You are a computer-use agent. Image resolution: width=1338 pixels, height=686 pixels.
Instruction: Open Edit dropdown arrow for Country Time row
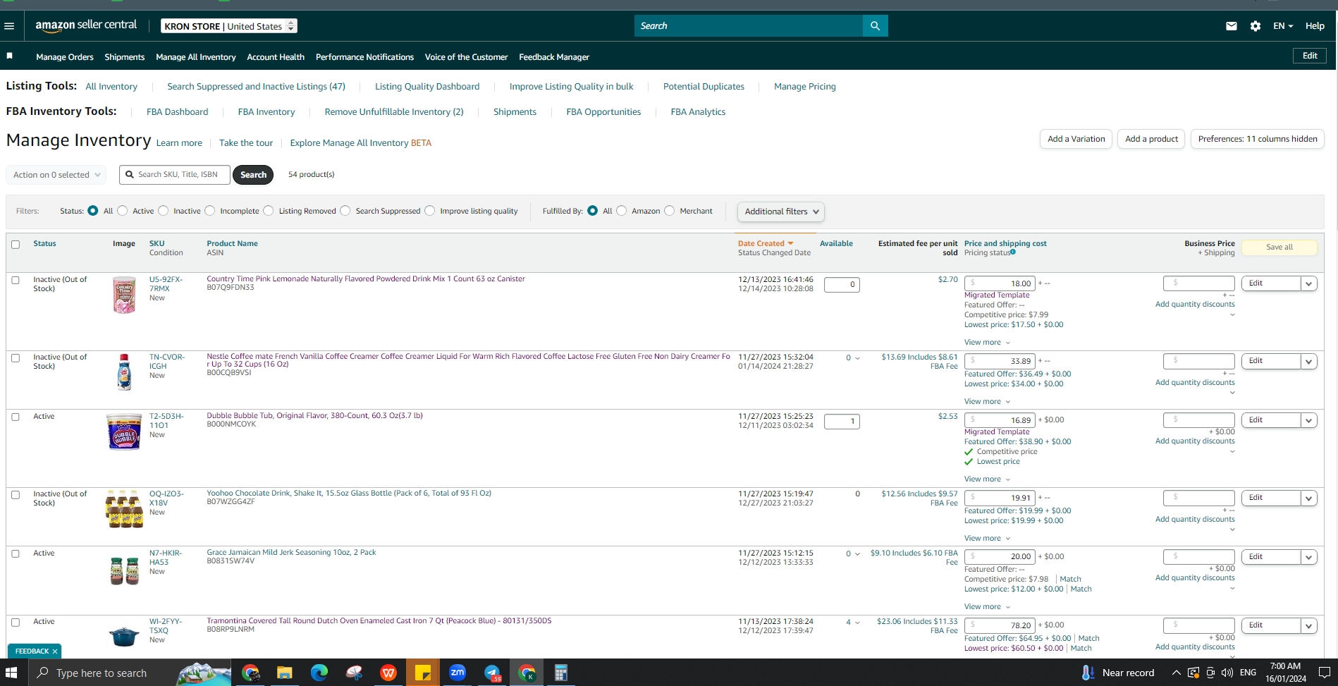tap(1309, 283)
